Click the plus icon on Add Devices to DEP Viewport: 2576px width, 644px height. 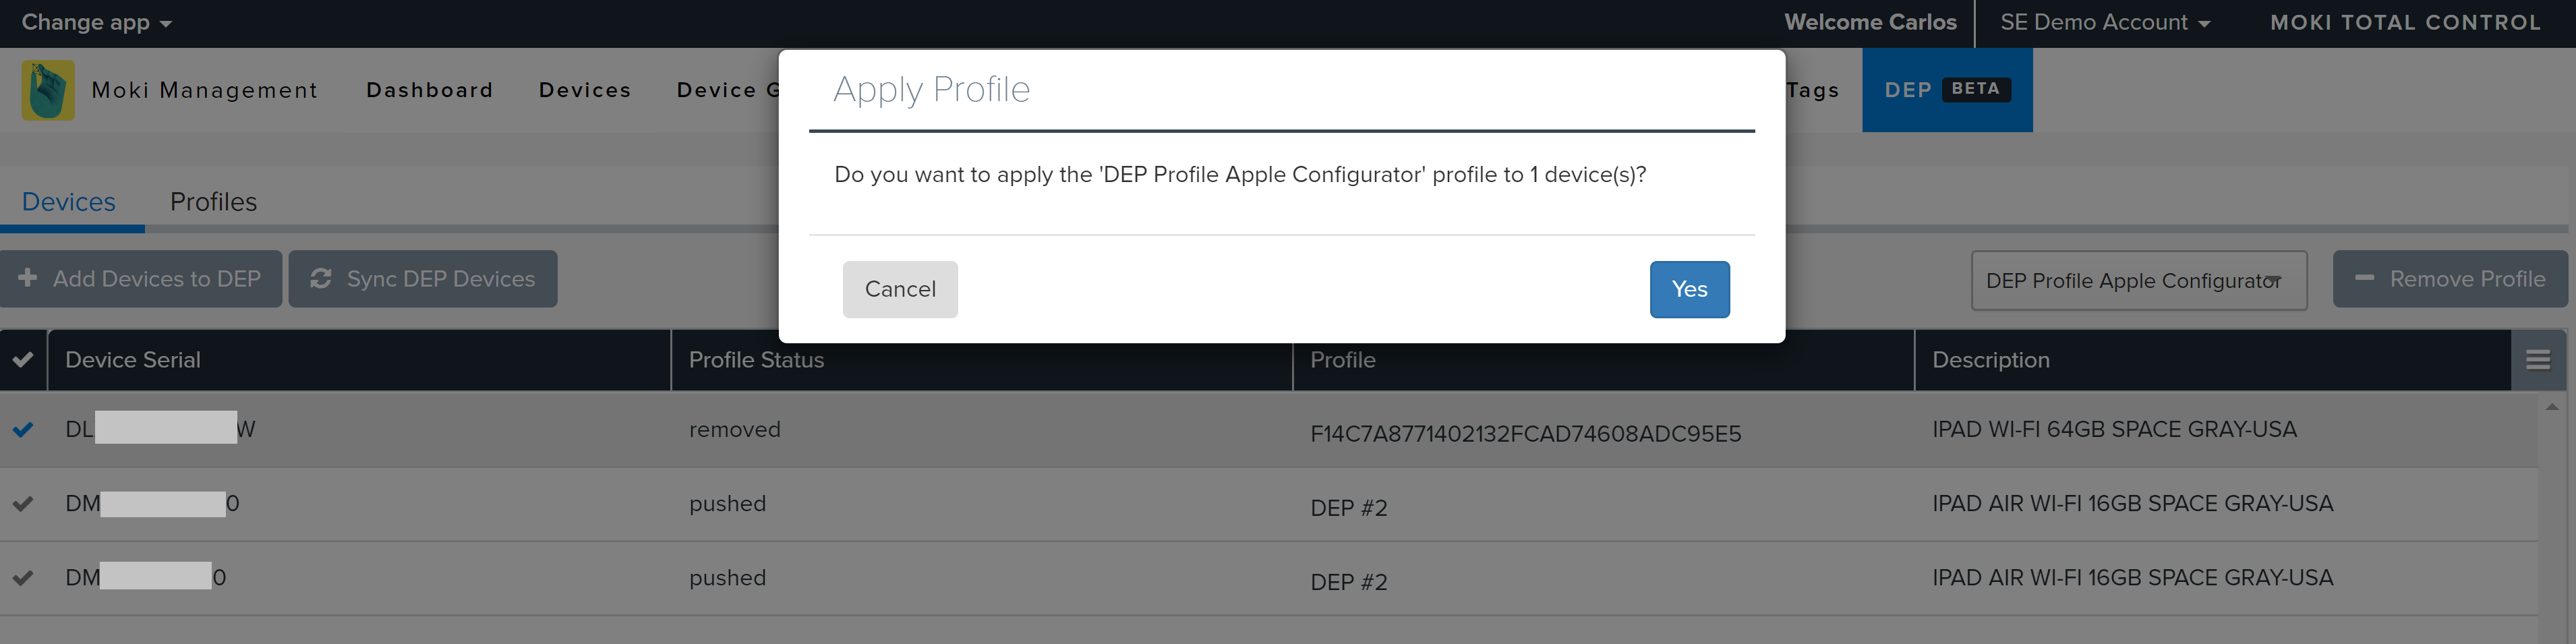(x=28, y=278)
